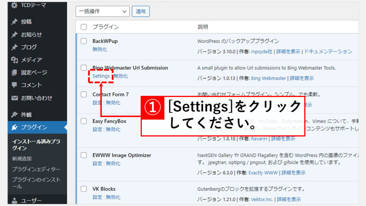Click the プラグイン plug icon

pos(14,127)
